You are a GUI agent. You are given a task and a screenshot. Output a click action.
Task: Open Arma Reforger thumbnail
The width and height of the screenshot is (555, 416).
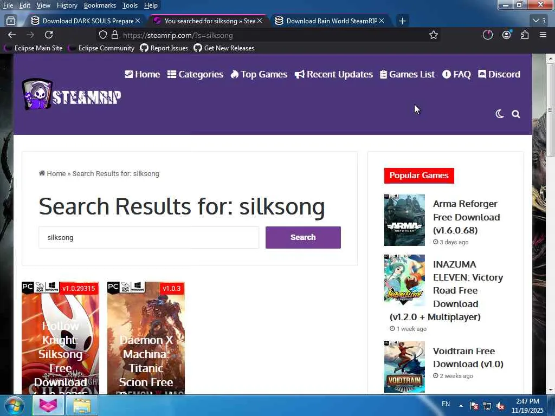[x=404, y=220]
